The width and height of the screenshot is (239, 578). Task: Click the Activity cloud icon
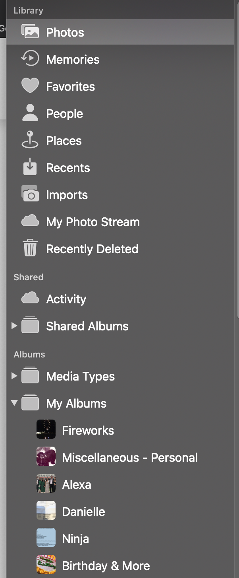click(30, 298)
